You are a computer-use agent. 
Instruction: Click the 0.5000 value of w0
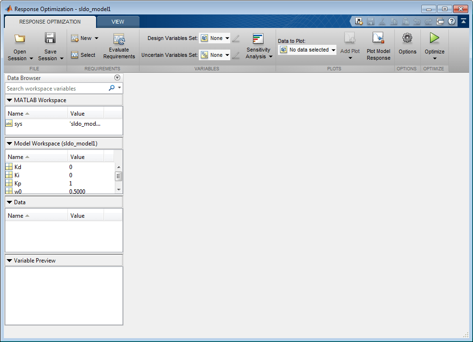click(77, 192)
